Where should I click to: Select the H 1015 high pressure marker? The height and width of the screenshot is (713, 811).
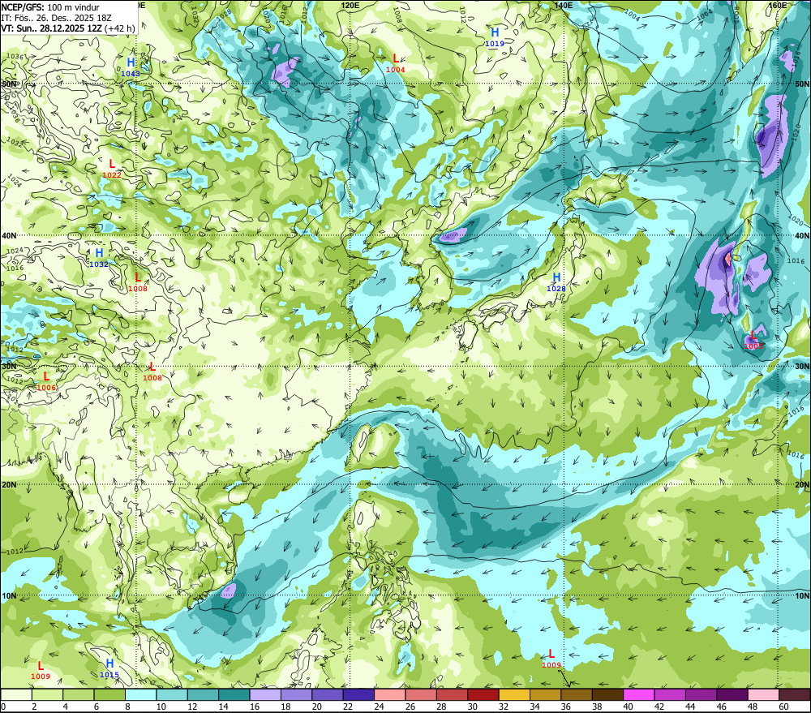click(109, 668)
